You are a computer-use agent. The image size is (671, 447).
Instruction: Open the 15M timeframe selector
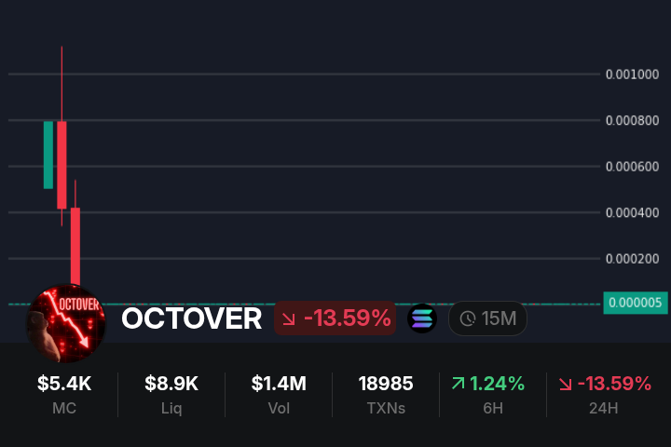[488, 318]
